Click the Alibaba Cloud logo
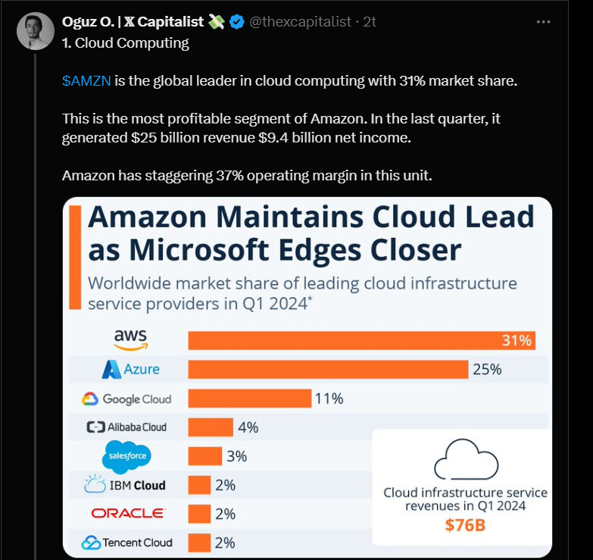 (126, 427)
